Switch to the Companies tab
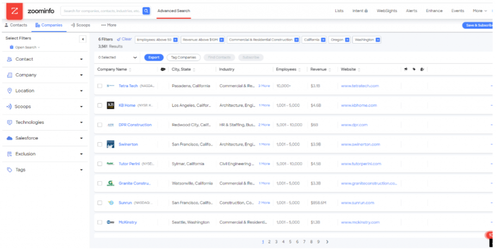This screenshot has height=249, width=496. (49, 25)
